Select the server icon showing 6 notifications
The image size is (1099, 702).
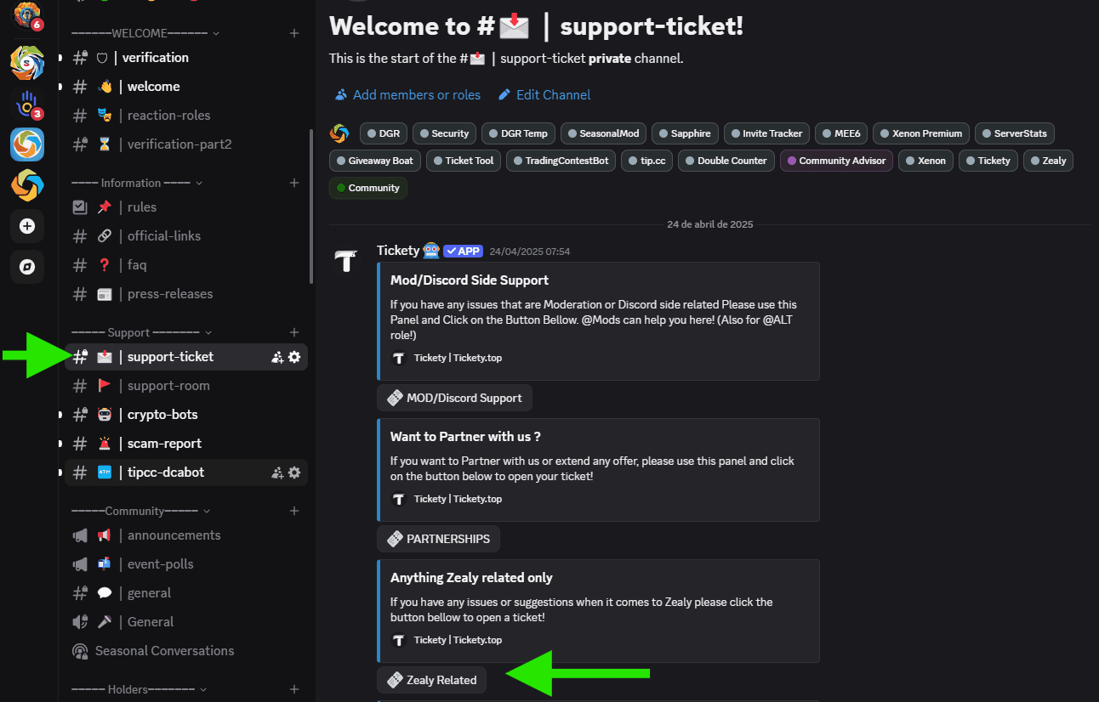[26, 17]
